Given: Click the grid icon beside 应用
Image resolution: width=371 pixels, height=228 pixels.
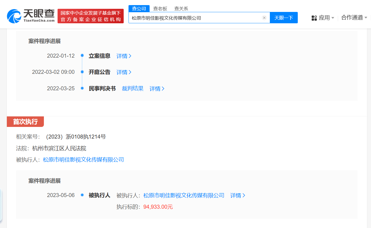Looking at the screenshot, I should click(x=314, y=18).
